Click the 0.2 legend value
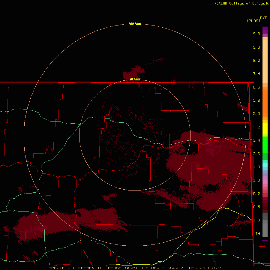Viewport: 270px width, 270px height. click(x=256, y=194)
